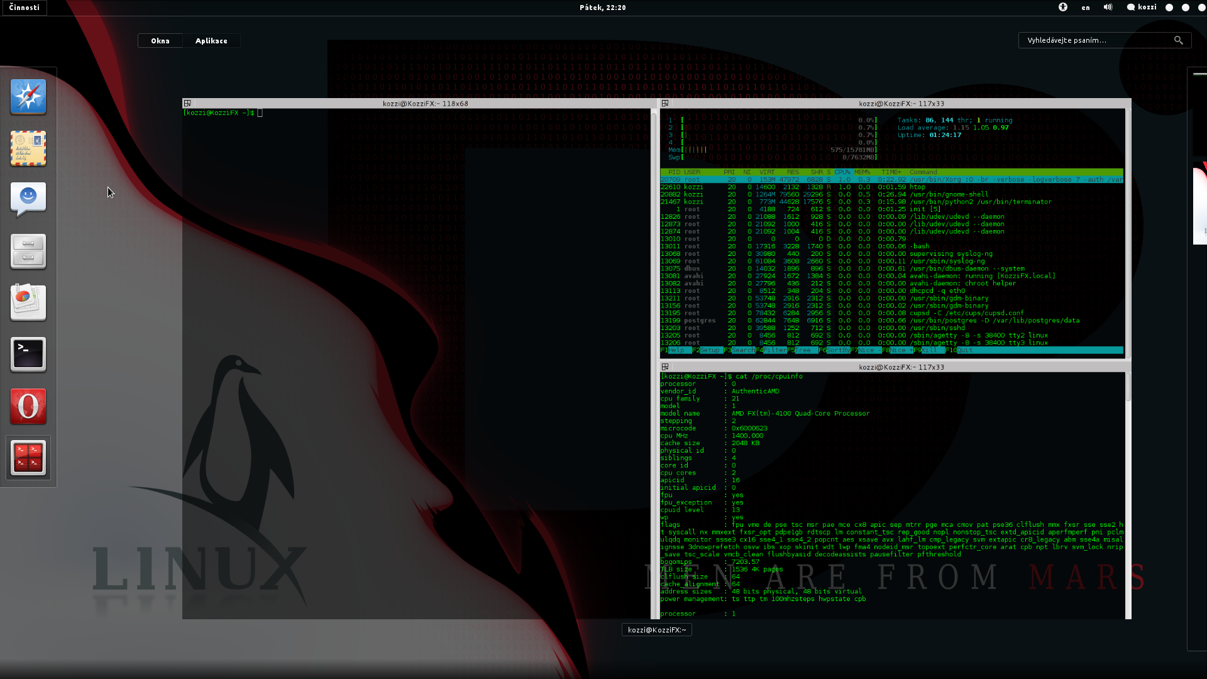Click the htop memory usage bar

pos(773,150)
